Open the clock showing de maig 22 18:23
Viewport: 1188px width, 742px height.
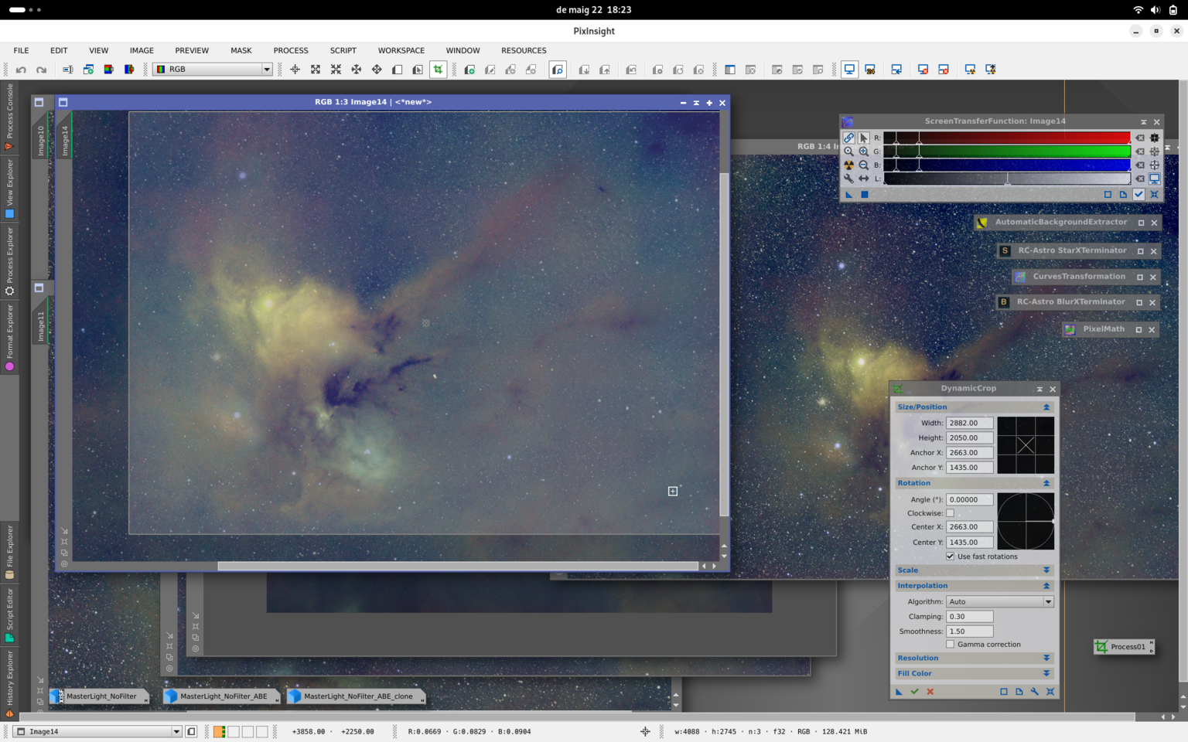pyautogui.click(x=593, y=10)
